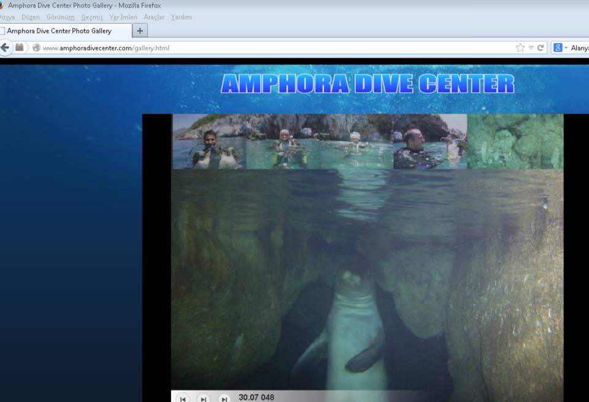Click the rightmost slideshow control button
Image resolution: width=589 pixels, height=402 pixels.
224,399
